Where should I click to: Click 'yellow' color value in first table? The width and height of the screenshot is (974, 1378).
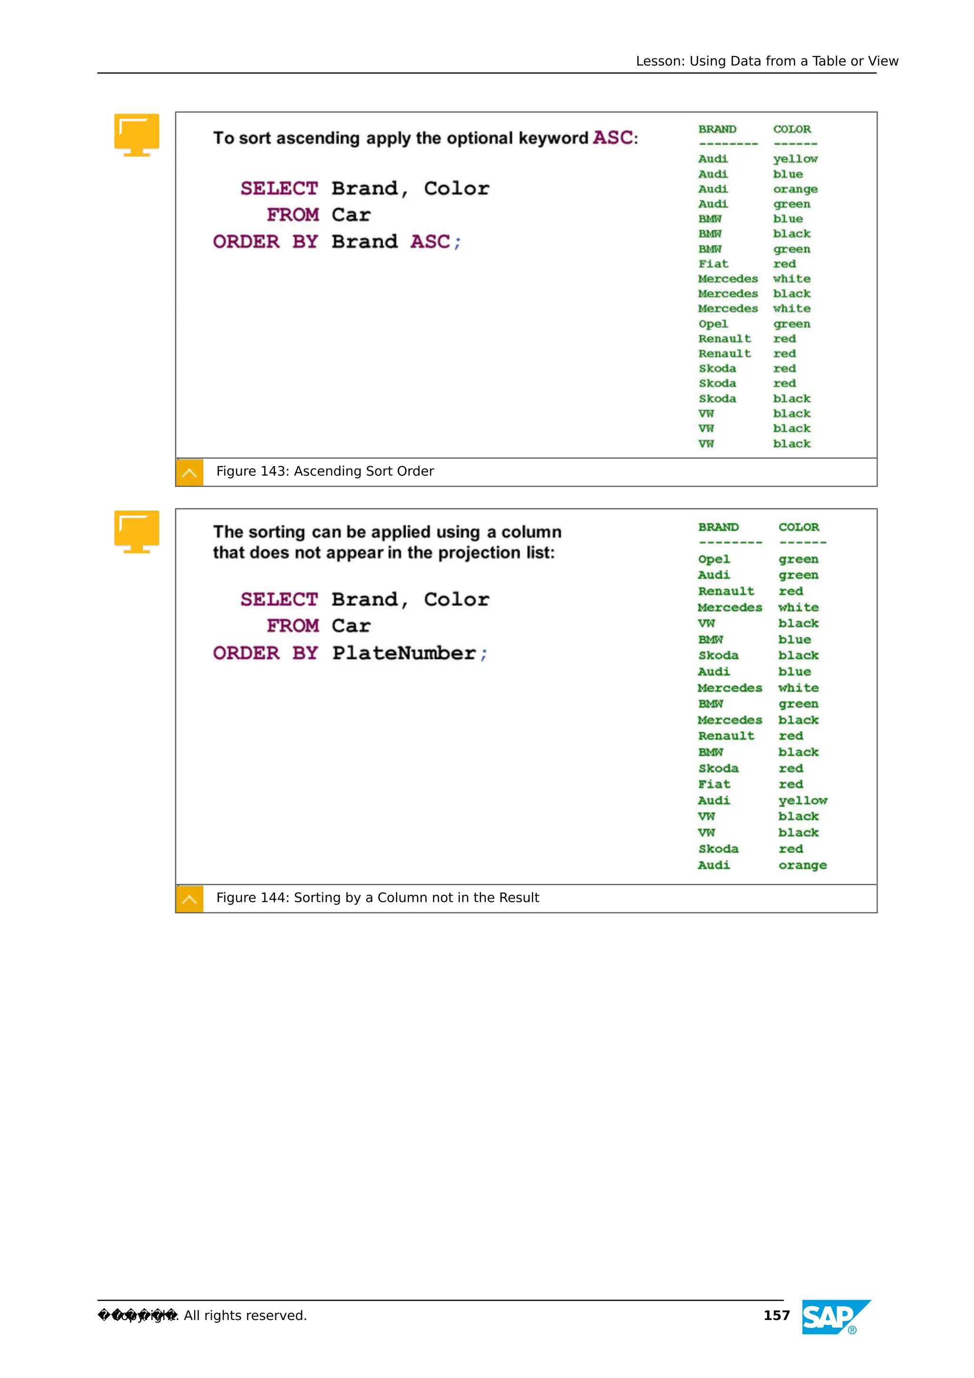[795, 159]
